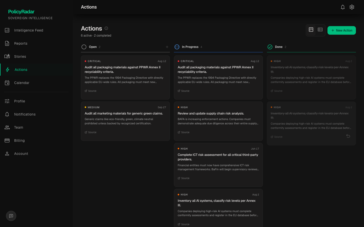Open the settings gear in the top bar
The image size is (364, 227).
pos(352,7)
